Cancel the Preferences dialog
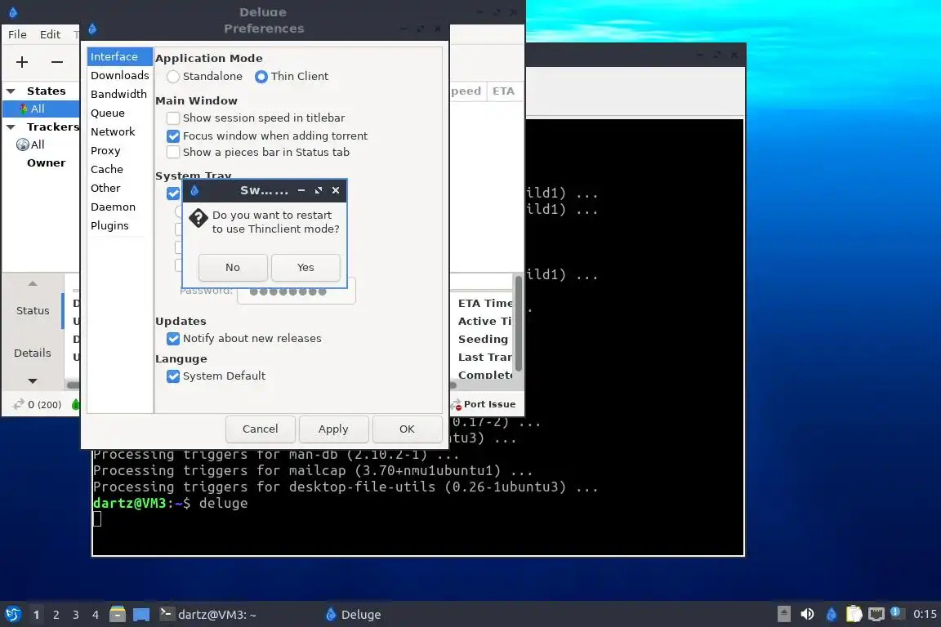This screenshot has width=941, height=627. [260, 429]
